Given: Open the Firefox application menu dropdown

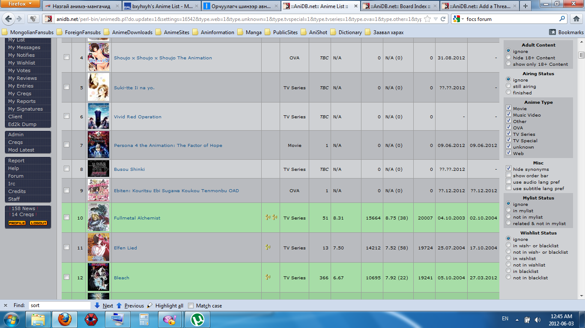Looking at the screenshot, I should point(21,4).
